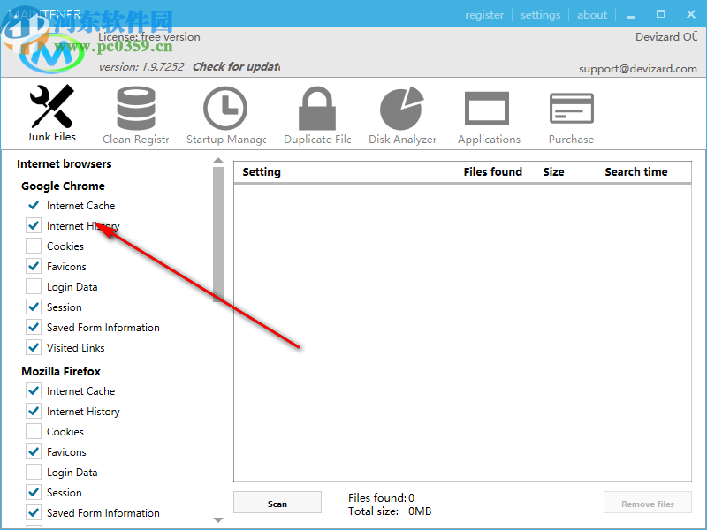The width and height of the screenshot is (707, 530).
Task: Minimize the Maintener window
Action: pos(631,15)
